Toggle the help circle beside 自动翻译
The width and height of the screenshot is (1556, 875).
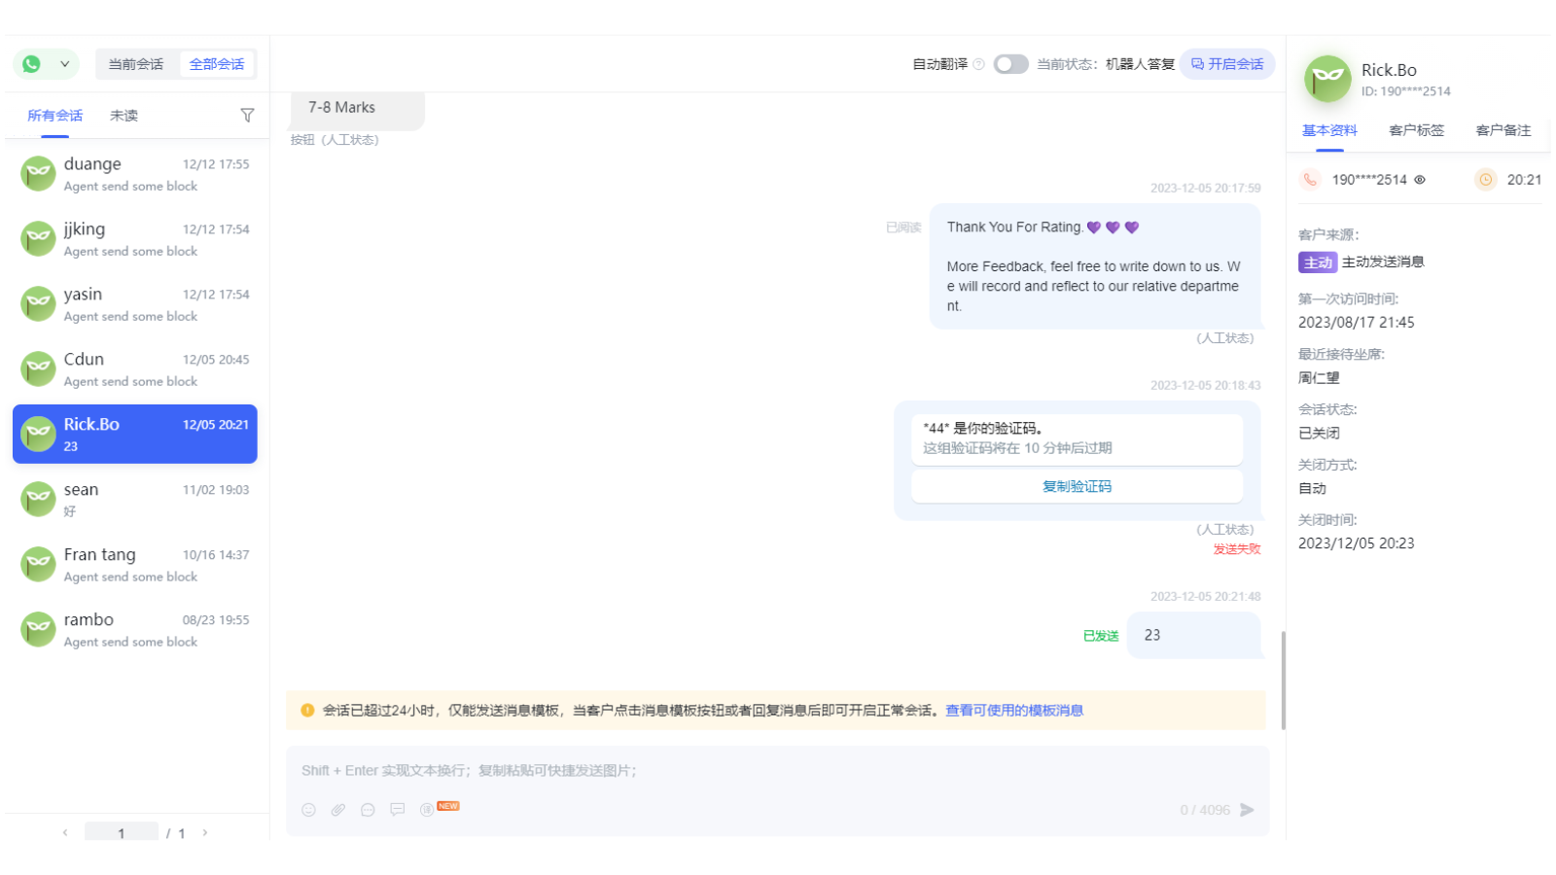(977, 64)
